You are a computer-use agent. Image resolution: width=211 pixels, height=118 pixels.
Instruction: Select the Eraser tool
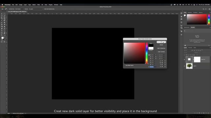pos(4,25)
